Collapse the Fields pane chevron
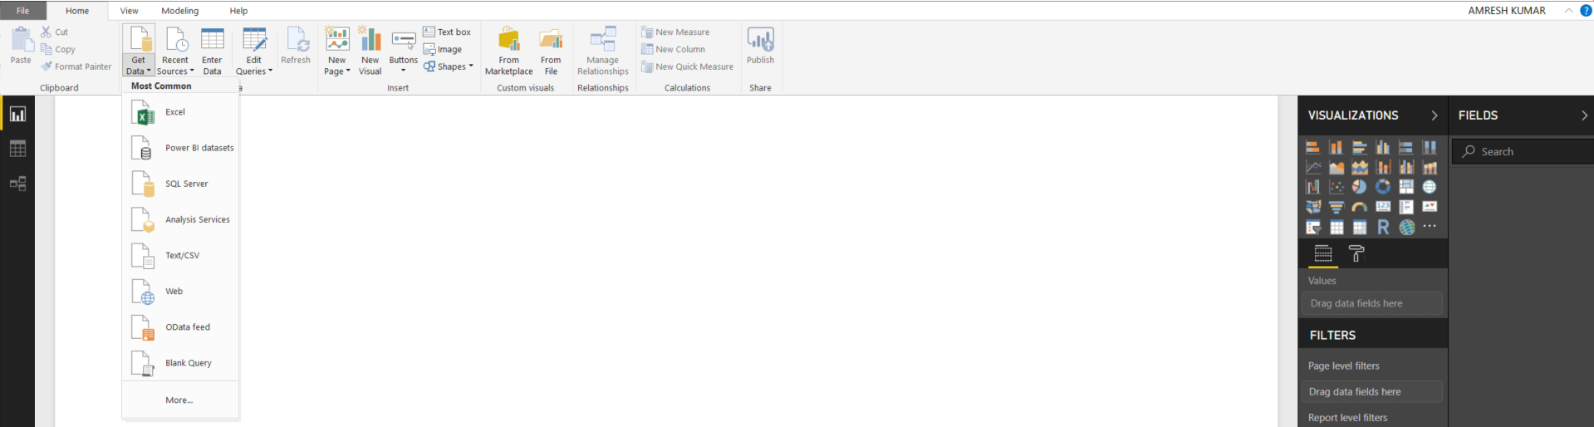This screenshot has width=1594, height=427. (x=1585, y=115)
